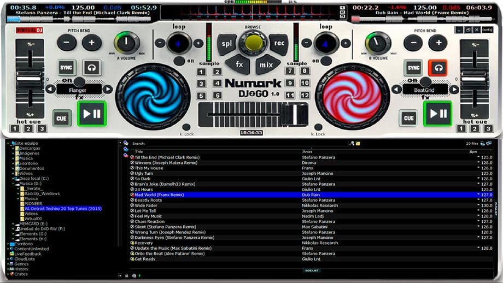
Task: Trigger sample pad 10
Action: [x=305, y=82]
